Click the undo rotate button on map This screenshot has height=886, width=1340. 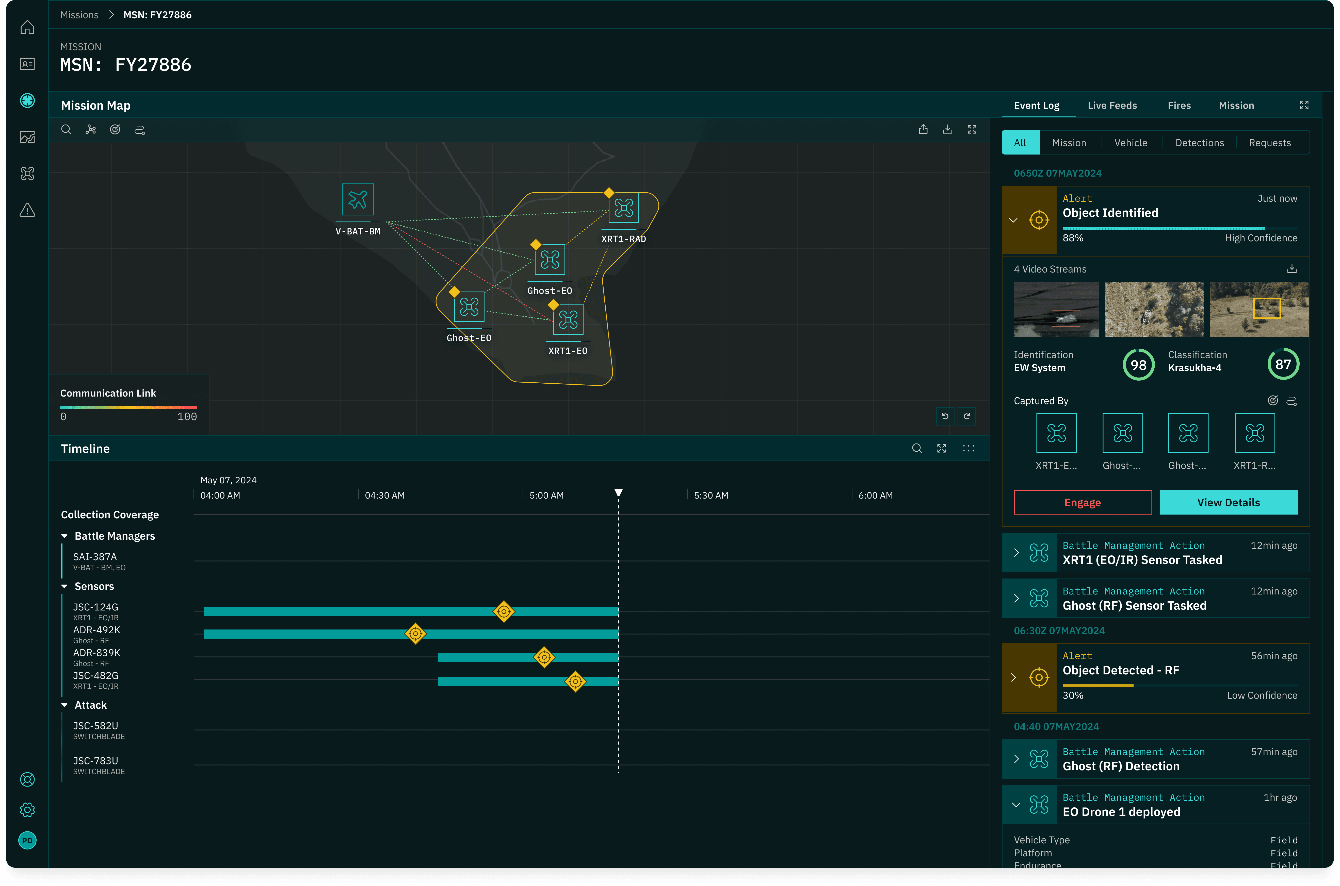(x=945, y=416)
